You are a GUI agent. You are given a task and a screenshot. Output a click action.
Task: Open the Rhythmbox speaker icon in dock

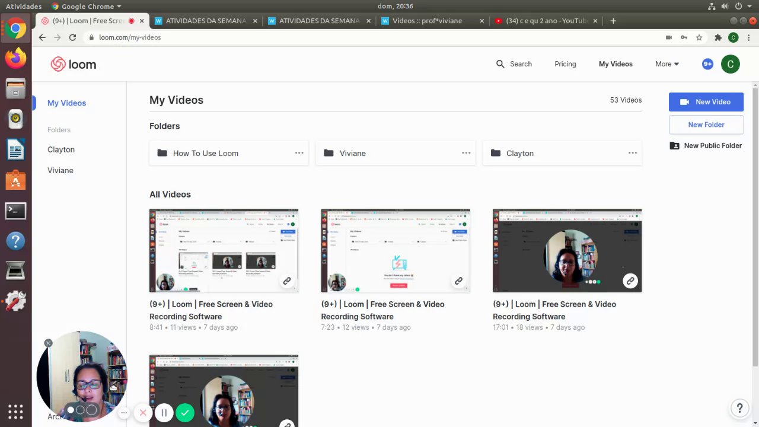[x=15, y=119]
